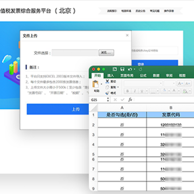Select row 9 header
Viewport: 194px width, 194px height.
pyautogui.click(x=93, y=189)
